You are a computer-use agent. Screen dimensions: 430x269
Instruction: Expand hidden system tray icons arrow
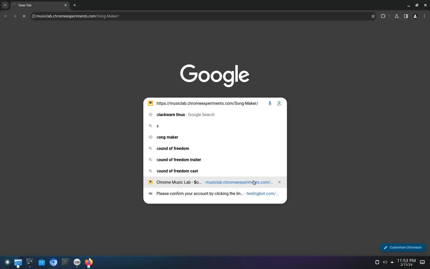tap(392, 262)
